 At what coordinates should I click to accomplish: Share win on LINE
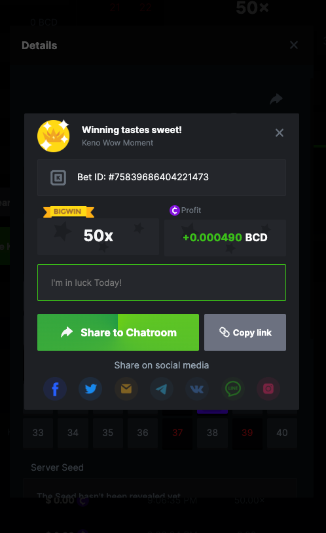pyautogui.click(x=233, y=389)
